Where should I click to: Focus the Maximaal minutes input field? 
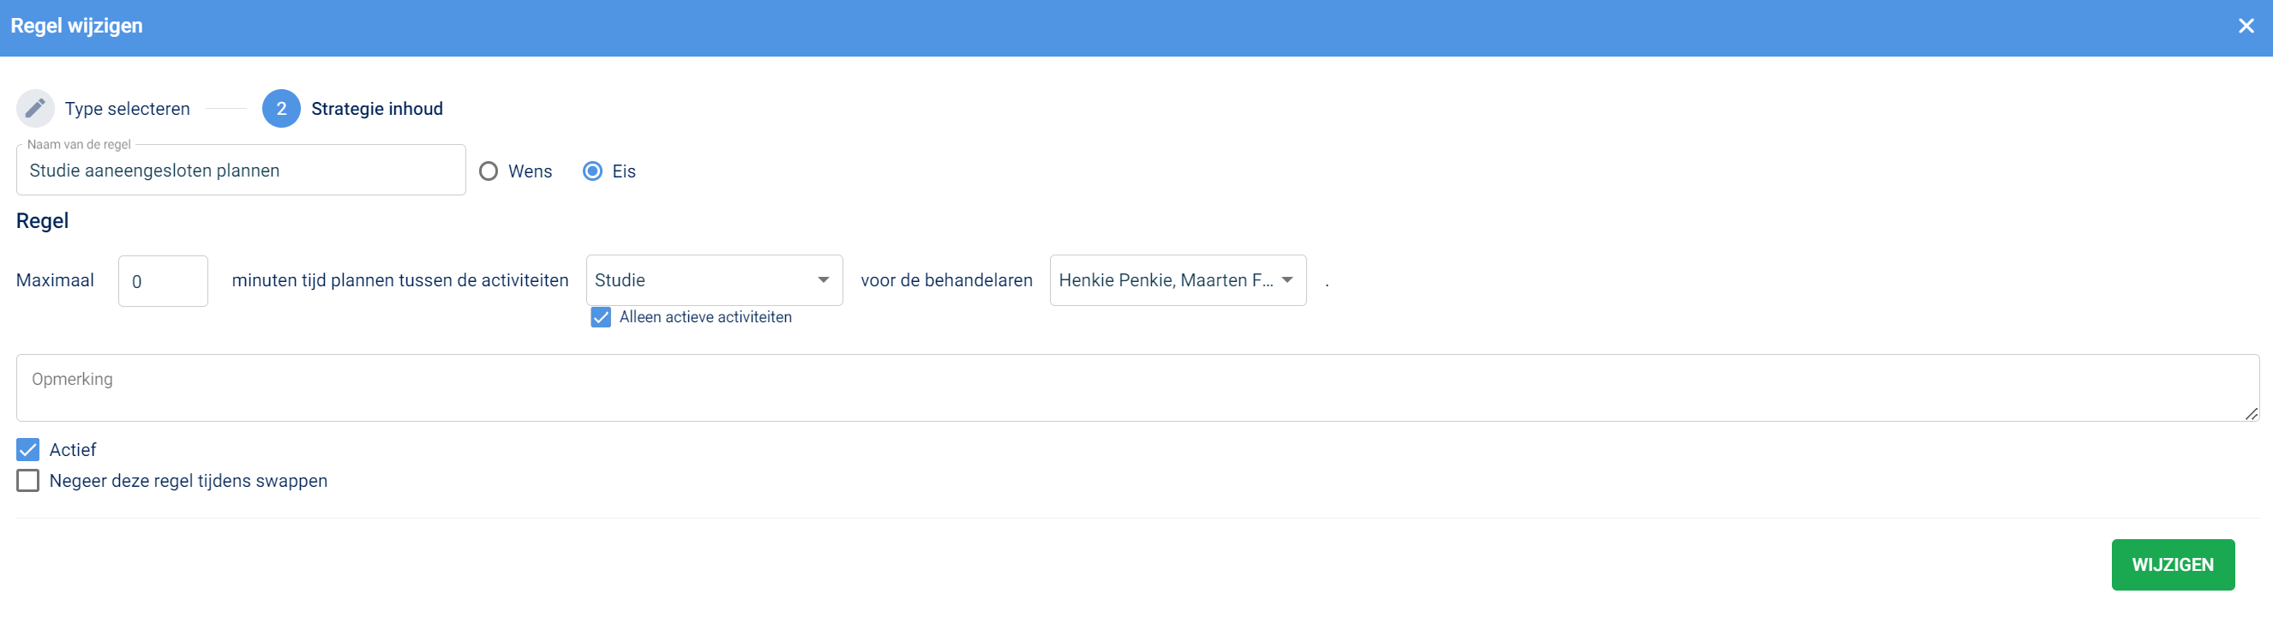(163, 281)
